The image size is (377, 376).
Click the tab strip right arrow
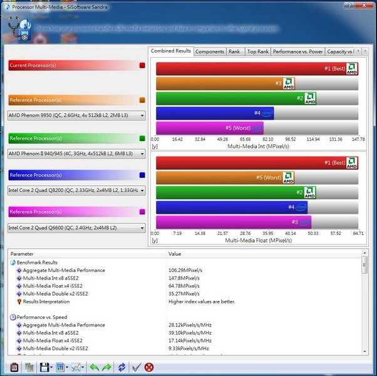(x=365, y=51)
